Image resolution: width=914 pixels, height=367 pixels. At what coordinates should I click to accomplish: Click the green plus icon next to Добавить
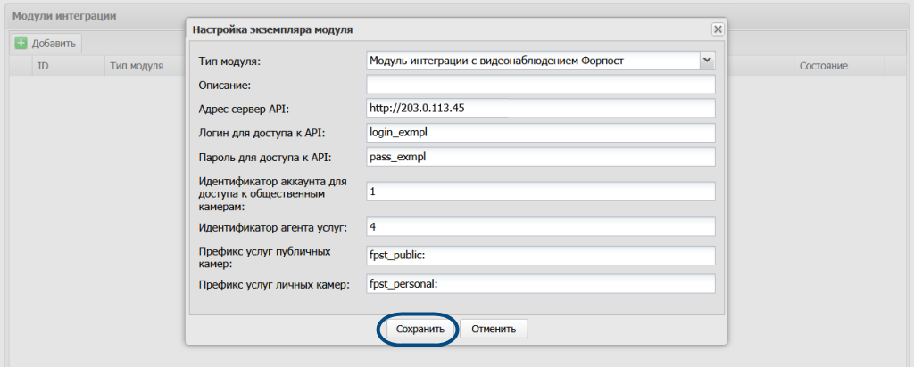click(x=21, y=43)
